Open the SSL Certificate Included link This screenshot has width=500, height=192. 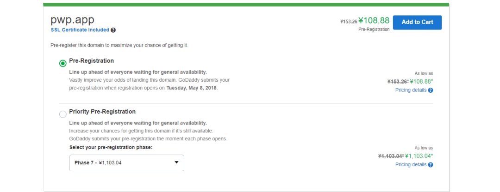80,30
